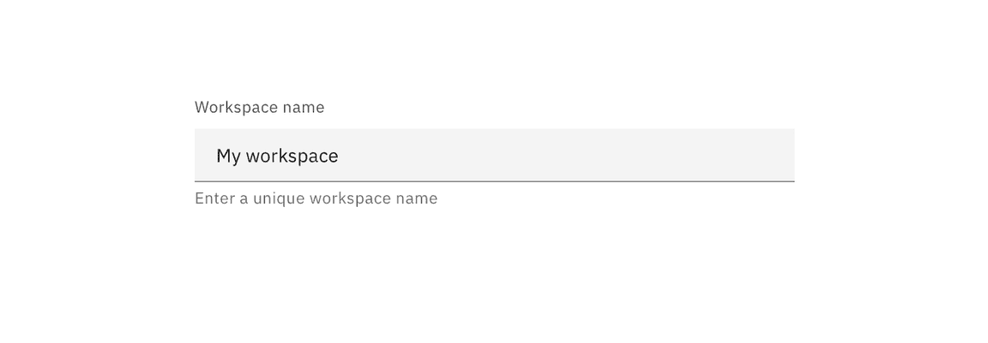This screenshot has height=343, width=988.
Task: Click the Workspace name input field
Action: click(494, 155)
